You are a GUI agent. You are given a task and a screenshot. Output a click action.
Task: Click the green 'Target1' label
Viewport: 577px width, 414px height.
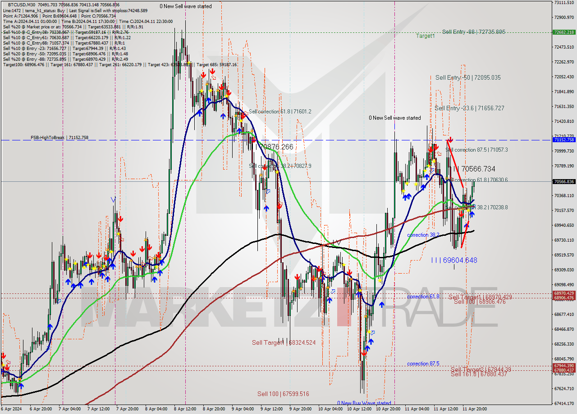click(x=425, y=36)
